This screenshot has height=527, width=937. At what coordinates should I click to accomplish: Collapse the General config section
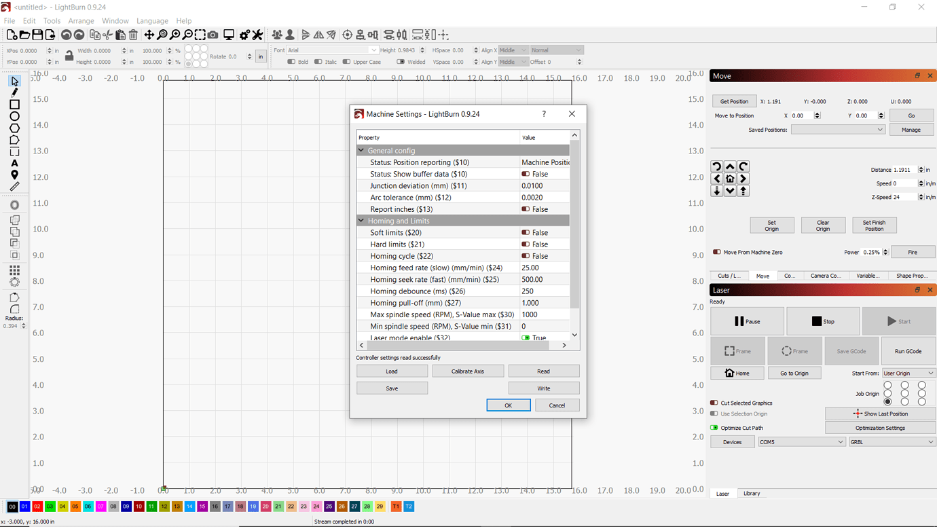361,151
